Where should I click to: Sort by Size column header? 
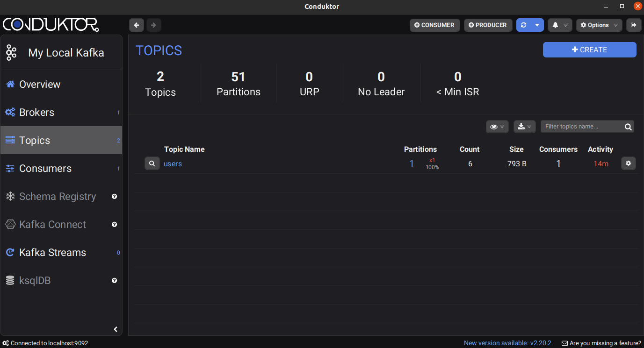coord(516,149)
